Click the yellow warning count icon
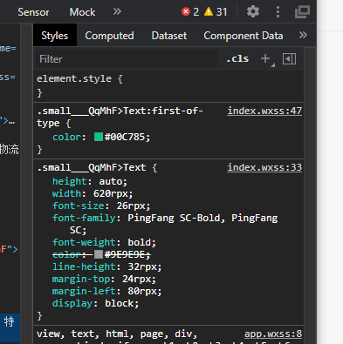 [209, 11]
